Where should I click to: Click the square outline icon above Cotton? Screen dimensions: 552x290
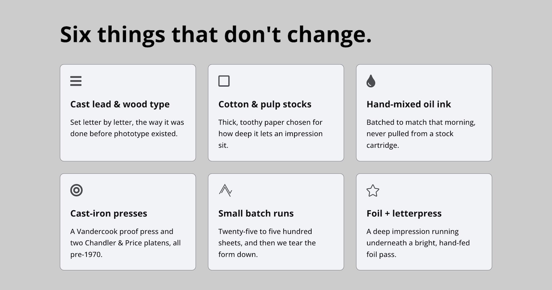[224, 81]
